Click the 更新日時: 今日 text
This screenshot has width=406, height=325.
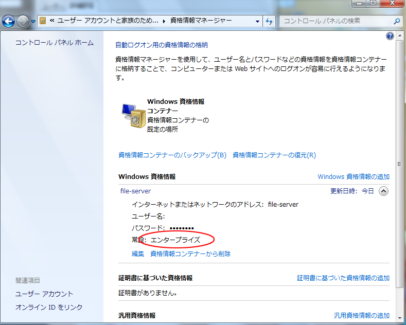[x=352, y=191]
